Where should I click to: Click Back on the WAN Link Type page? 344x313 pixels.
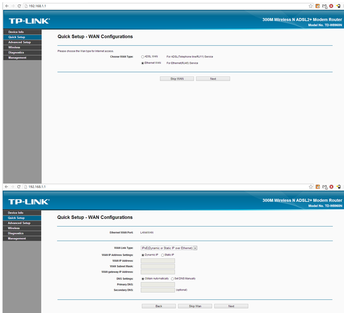159,306
